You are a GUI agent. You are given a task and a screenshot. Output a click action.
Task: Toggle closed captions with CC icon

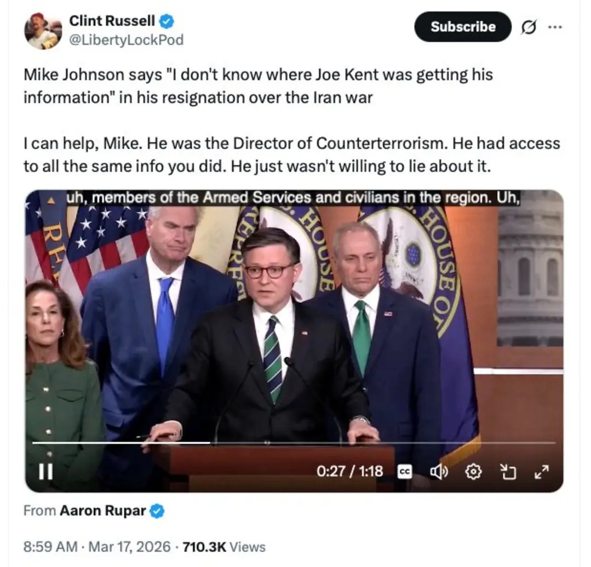pyautogui.click(x=405, y=472)
